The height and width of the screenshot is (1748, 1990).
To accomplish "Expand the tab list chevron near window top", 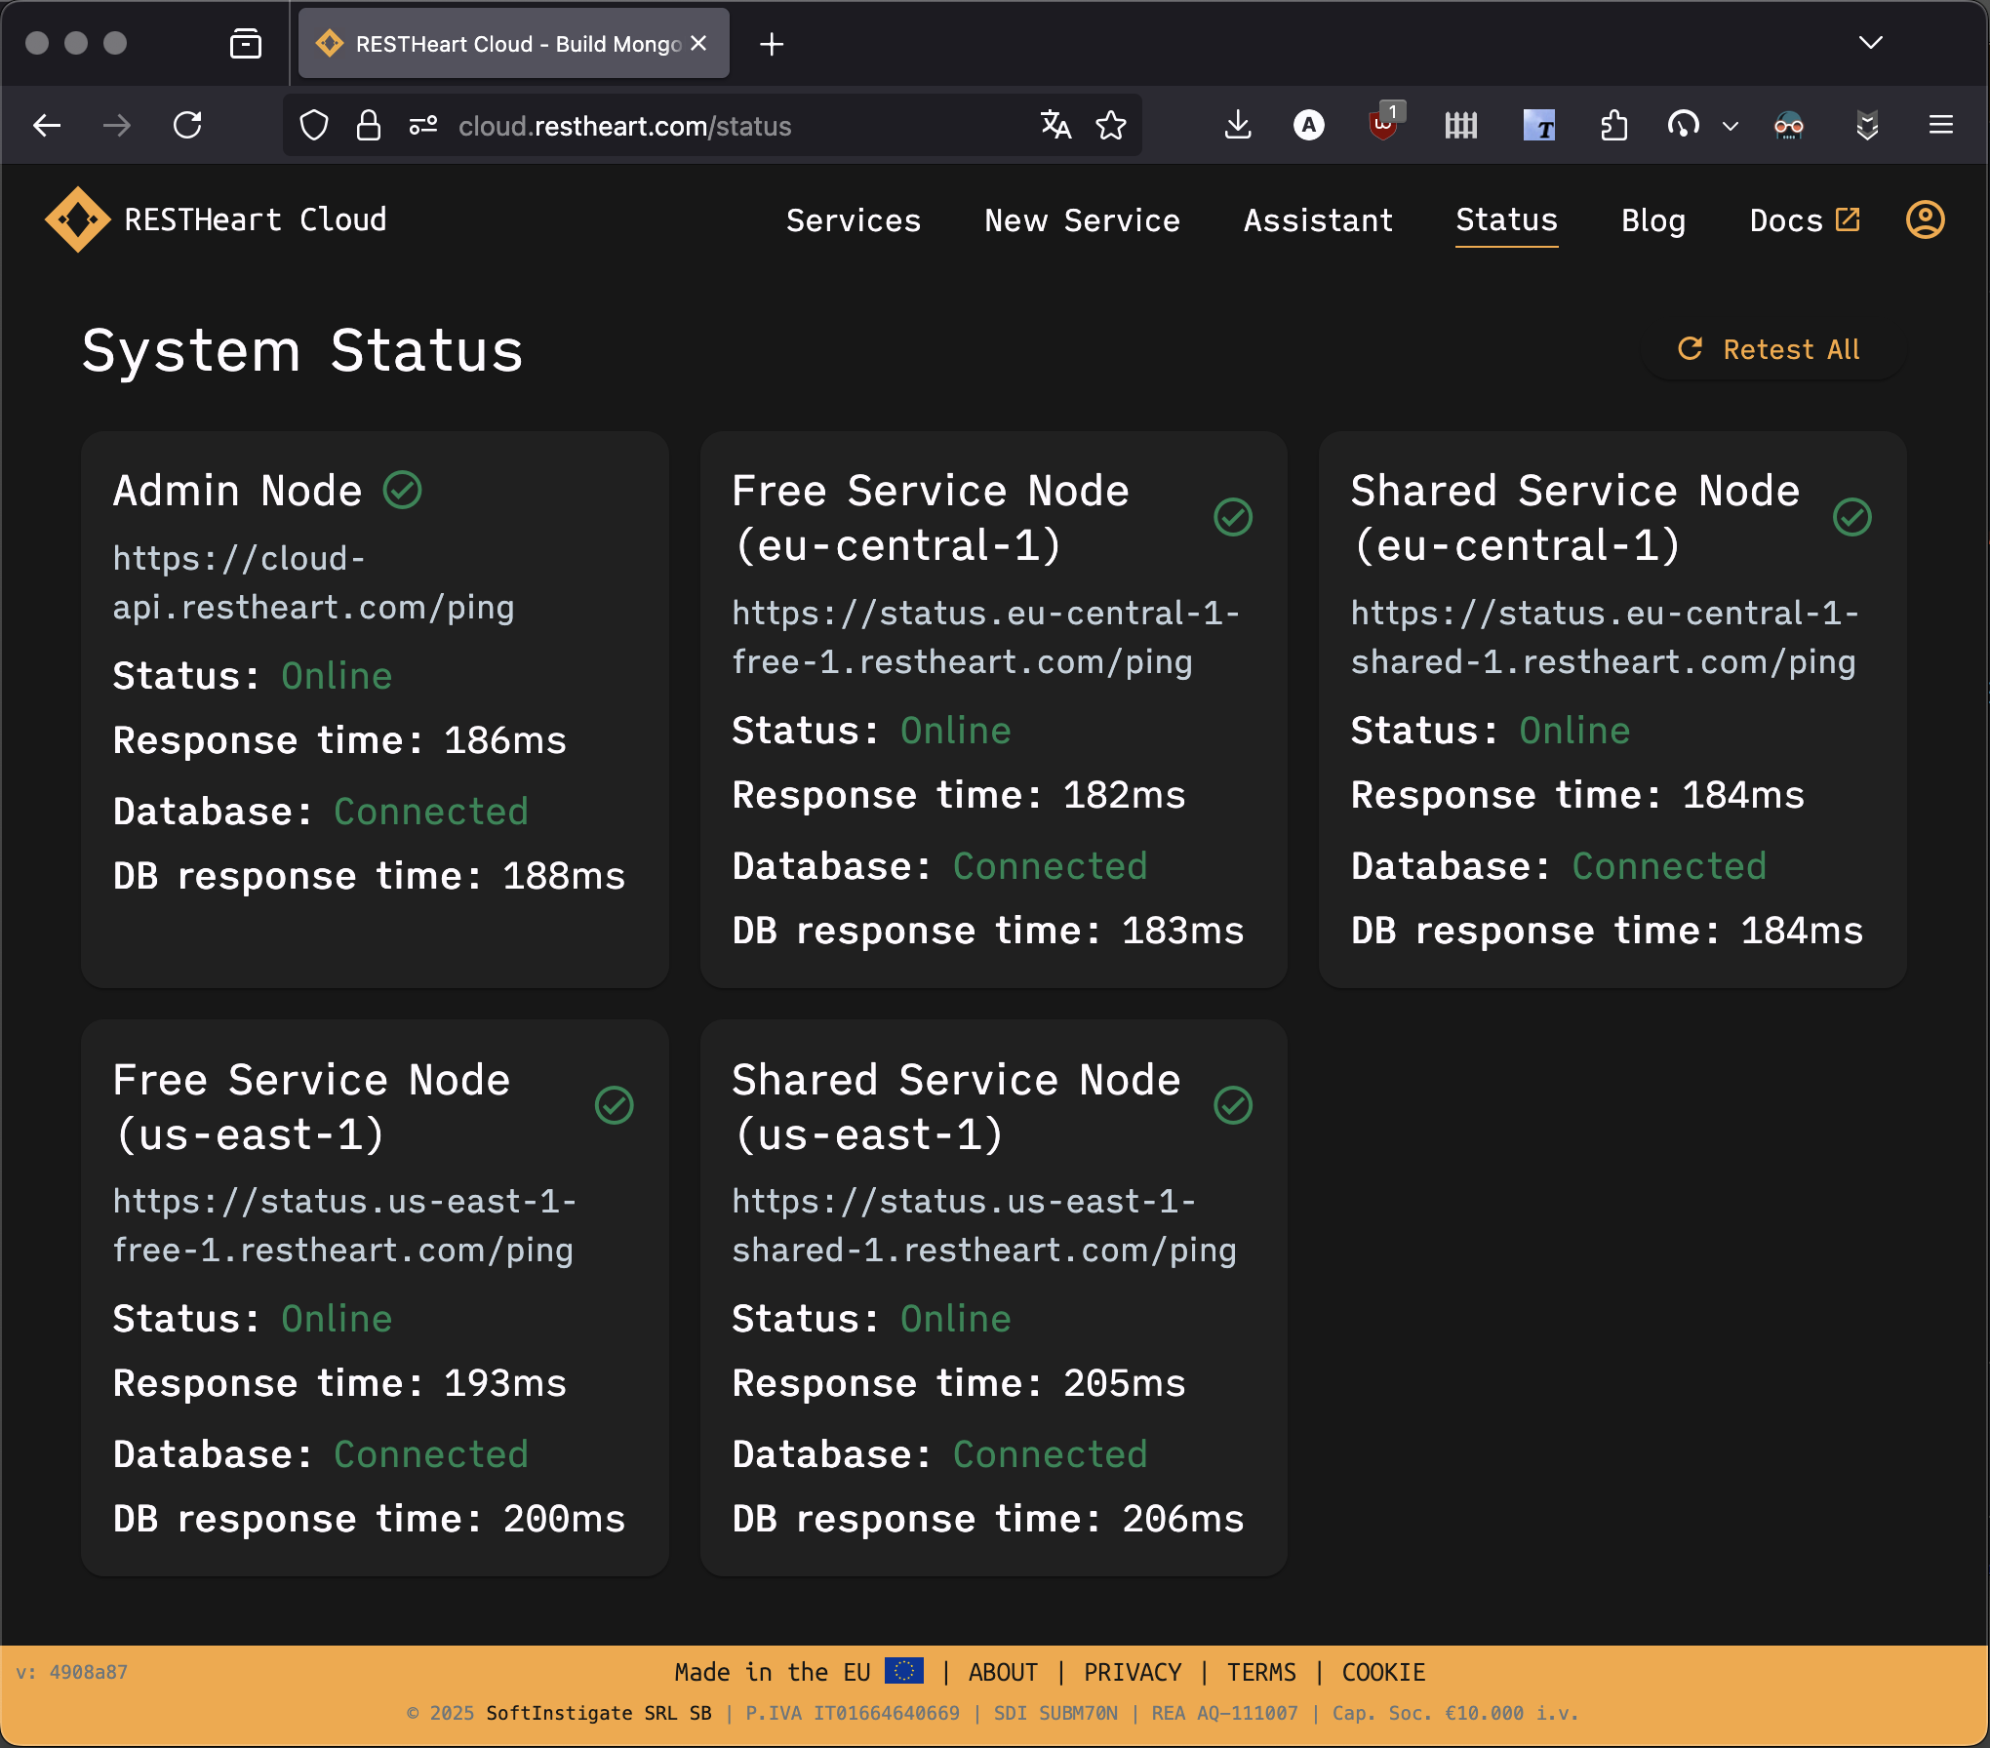I will (1870, 43).
